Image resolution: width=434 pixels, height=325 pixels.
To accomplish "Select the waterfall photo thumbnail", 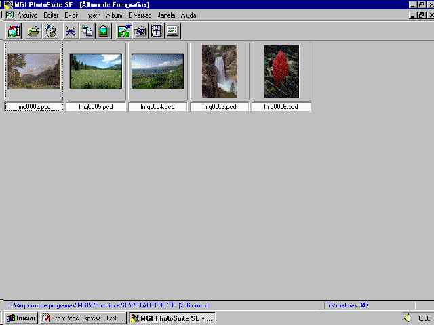I will coord(220,71).
